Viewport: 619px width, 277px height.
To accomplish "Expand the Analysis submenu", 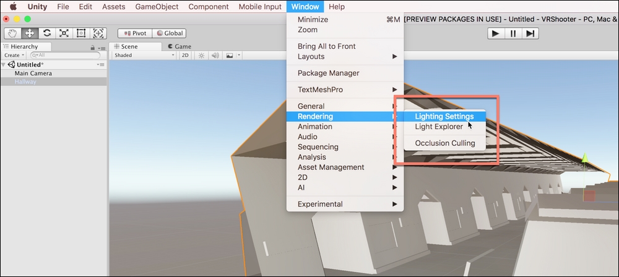I will pyautogui.click(x=345, y=157).
